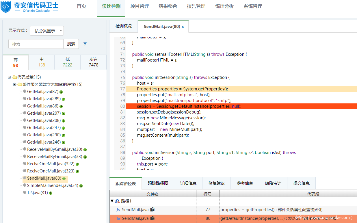Click copy icon beside SendMail.java line 80

152,218
